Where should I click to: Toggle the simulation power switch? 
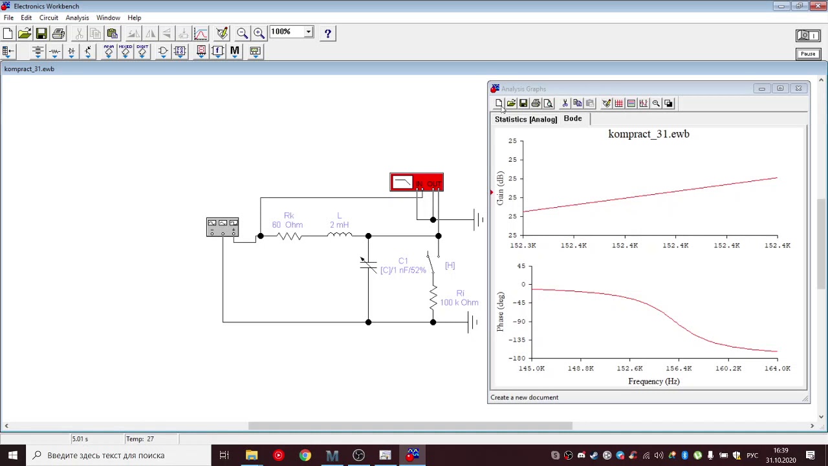(808, 36)
